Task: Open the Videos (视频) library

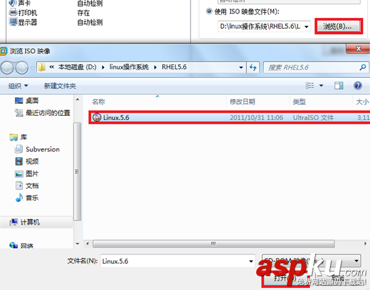Action: pyautogui.click(x=27, y=161)
